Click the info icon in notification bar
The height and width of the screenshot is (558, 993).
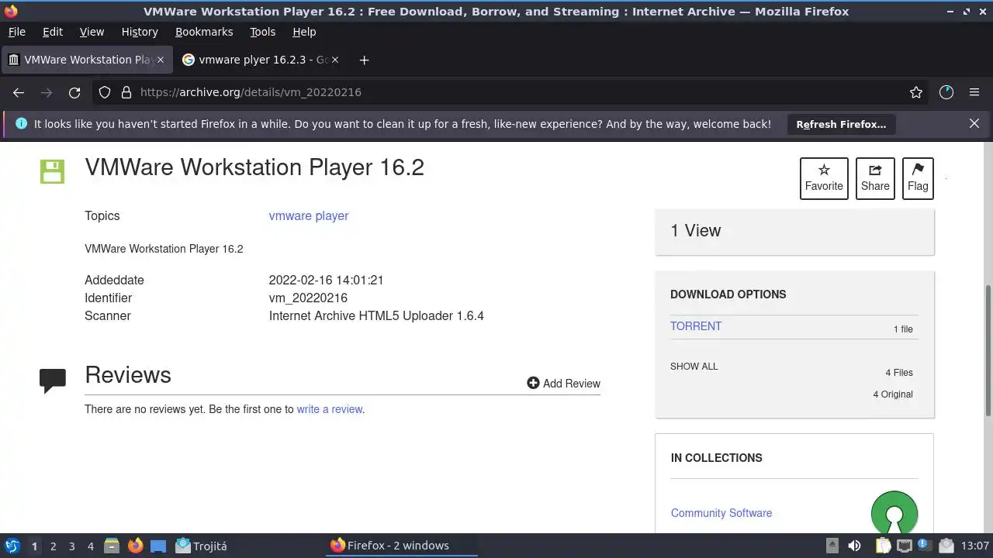(21, 123)
